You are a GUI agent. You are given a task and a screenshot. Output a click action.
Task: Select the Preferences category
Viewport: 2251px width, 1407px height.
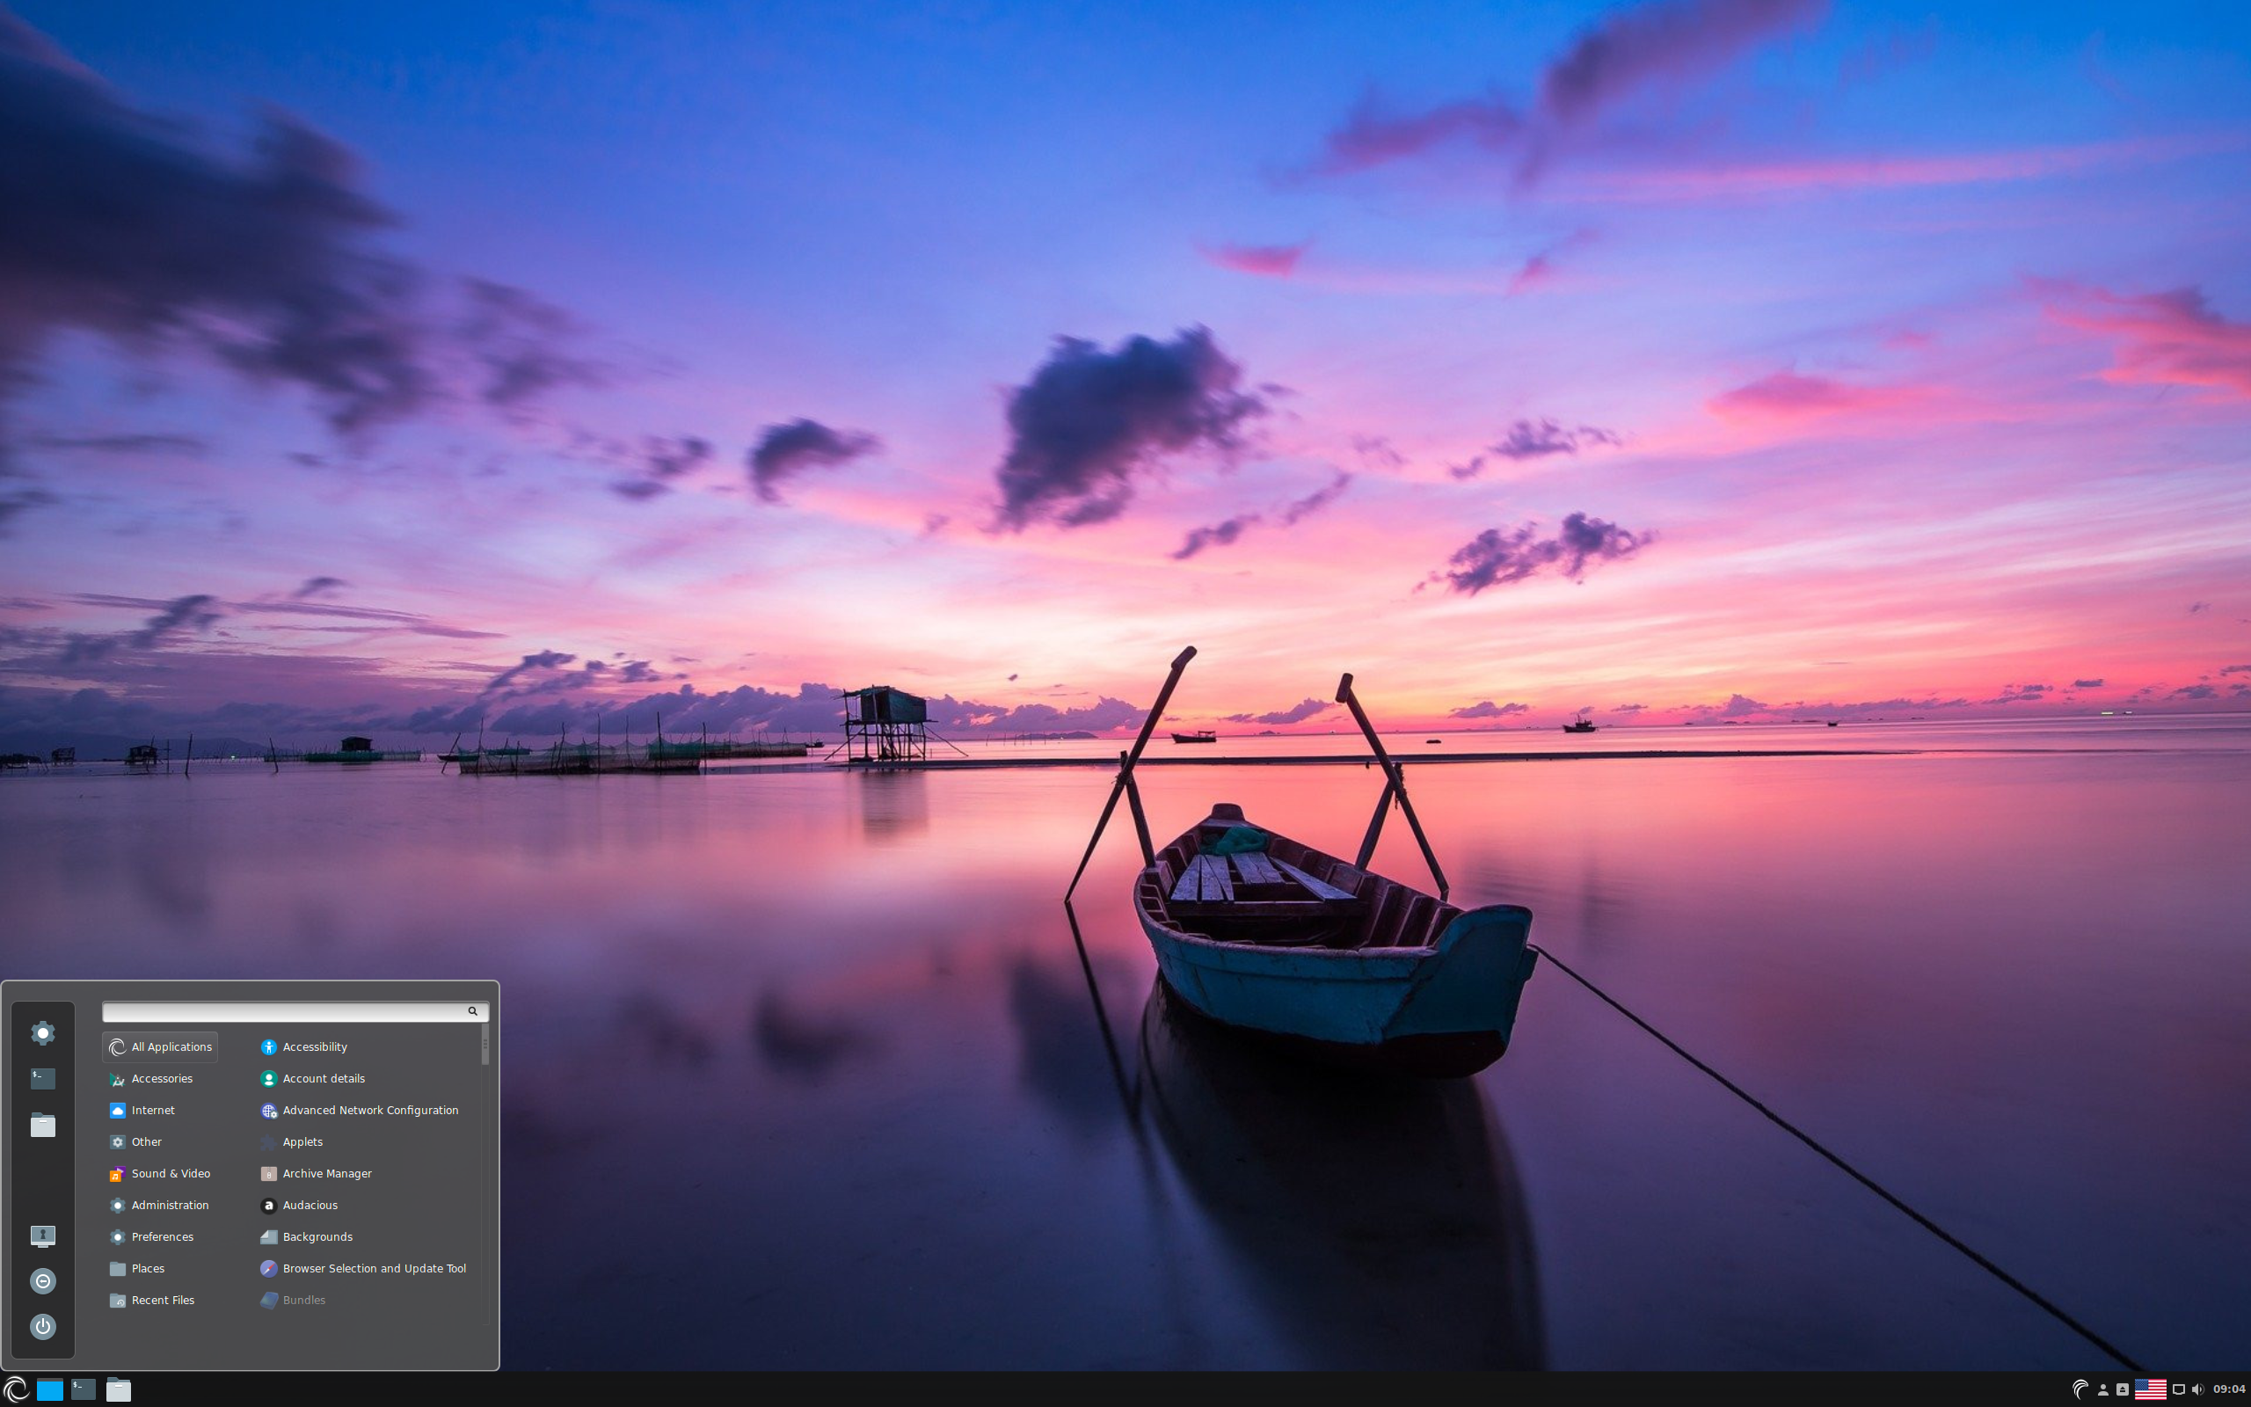162,1236
